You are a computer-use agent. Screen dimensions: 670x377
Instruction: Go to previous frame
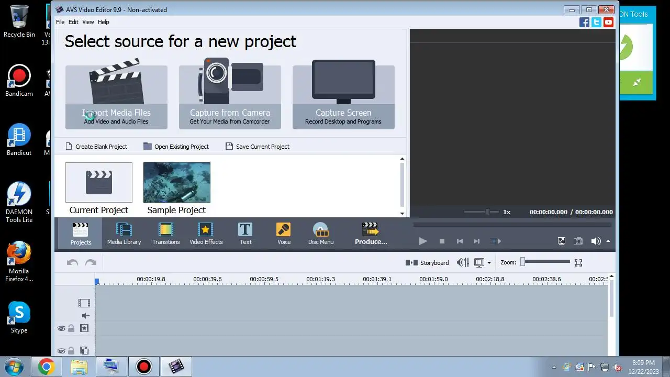pos(460,241)
